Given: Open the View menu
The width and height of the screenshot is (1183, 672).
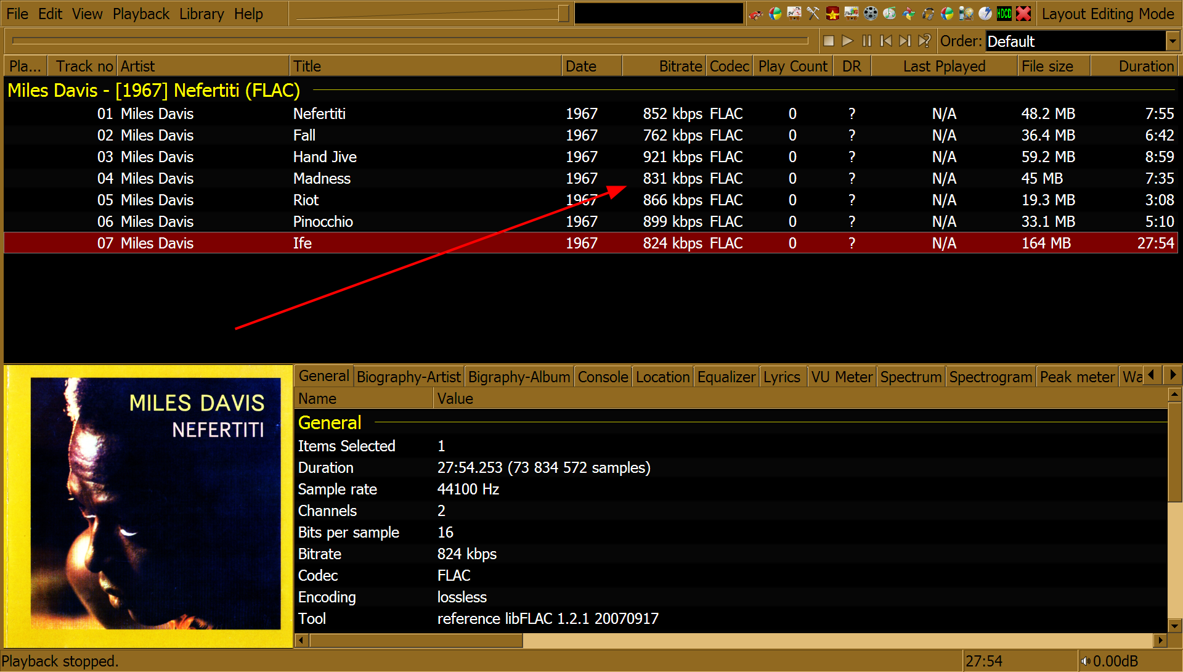Looking at the screenshot, I should [87, 14].
